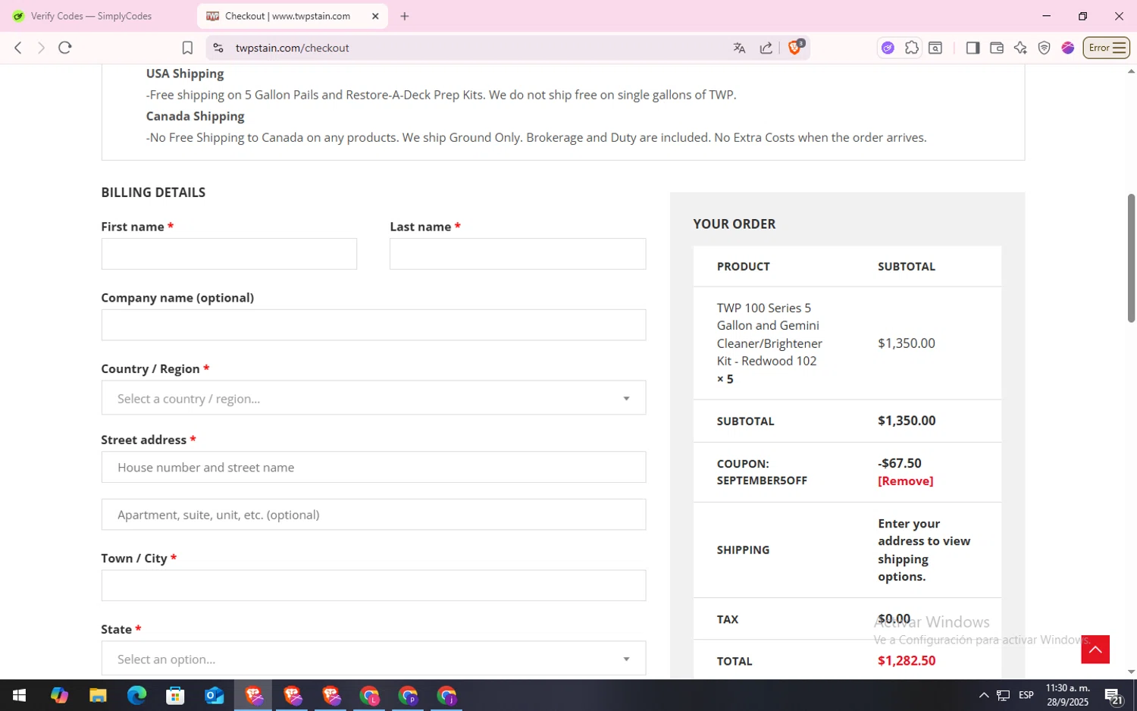
Task: Click the ESP language indicator
Action: point(1026,695)
